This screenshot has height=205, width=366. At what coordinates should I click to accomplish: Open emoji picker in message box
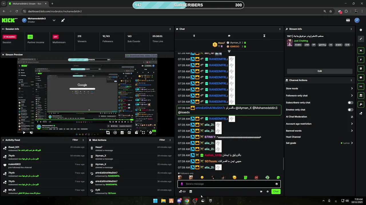(x=277, y=184)
